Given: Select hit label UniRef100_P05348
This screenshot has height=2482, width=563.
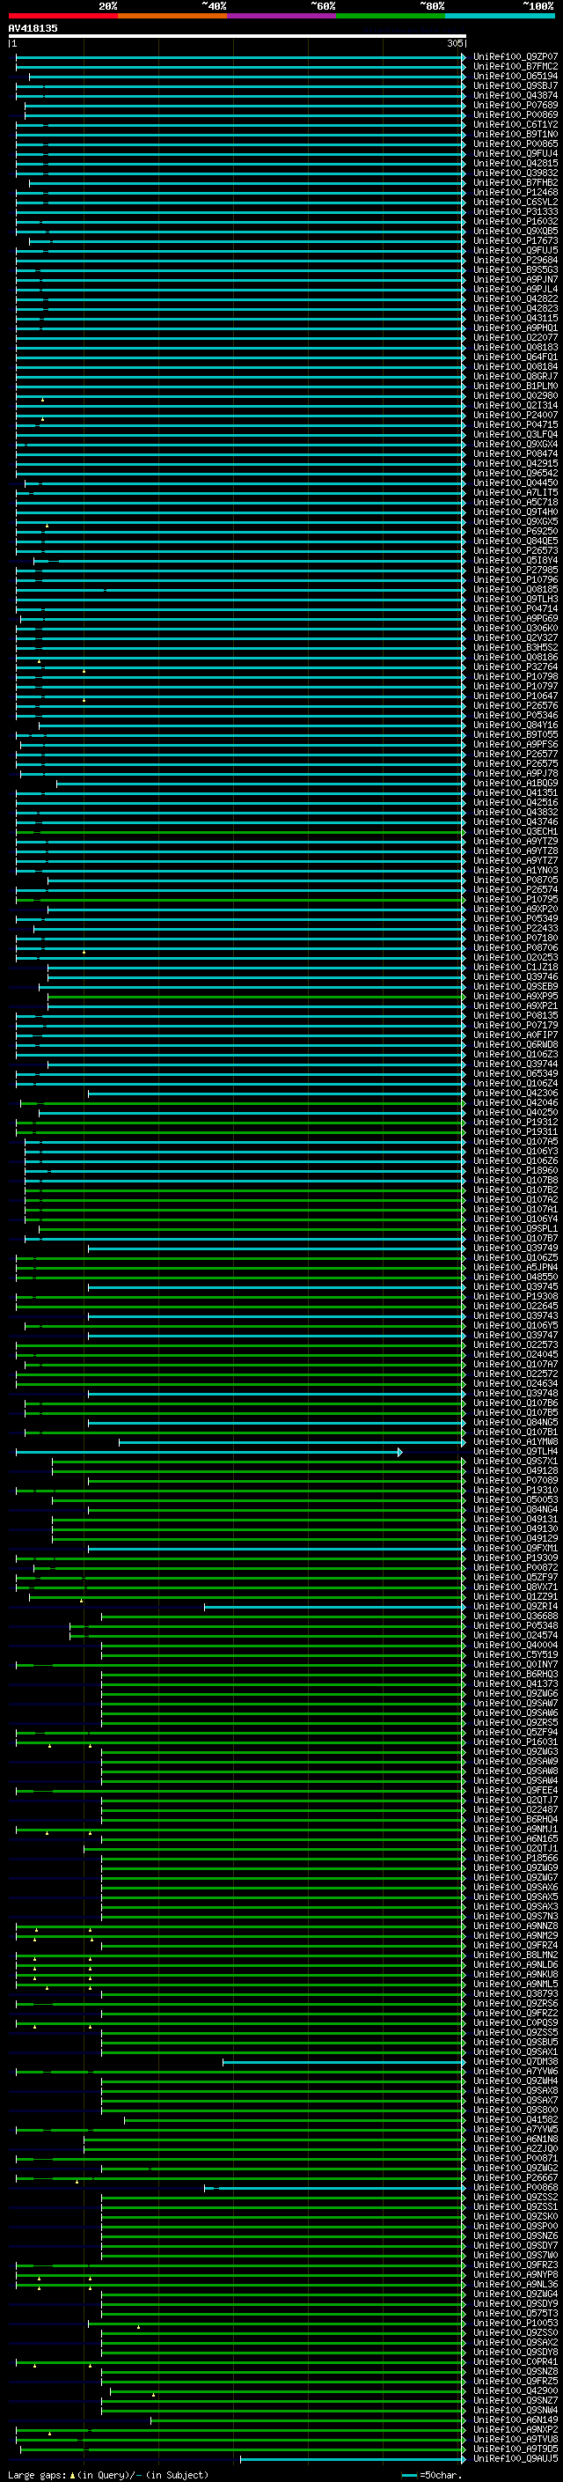Looking at the screenshot, I should tap(515, 1625).
